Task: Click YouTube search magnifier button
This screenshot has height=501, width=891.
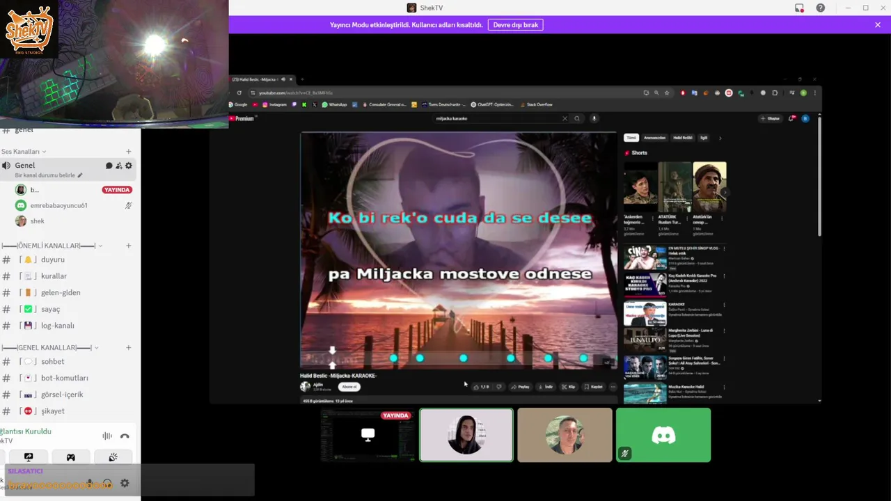Action: point(577,118)
